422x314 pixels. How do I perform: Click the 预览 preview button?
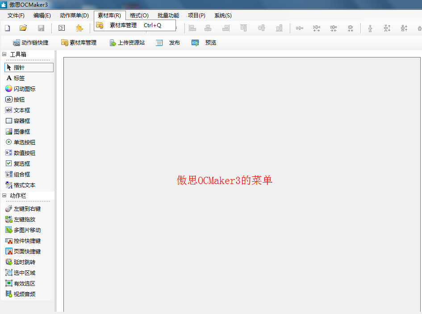[204, 43]
